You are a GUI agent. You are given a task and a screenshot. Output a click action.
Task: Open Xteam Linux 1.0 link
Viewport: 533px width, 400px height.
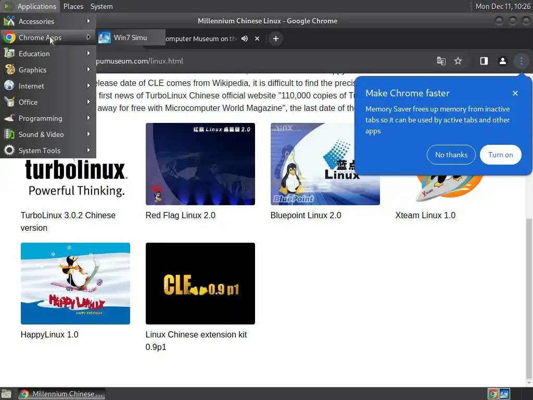[x=425, y=215]
